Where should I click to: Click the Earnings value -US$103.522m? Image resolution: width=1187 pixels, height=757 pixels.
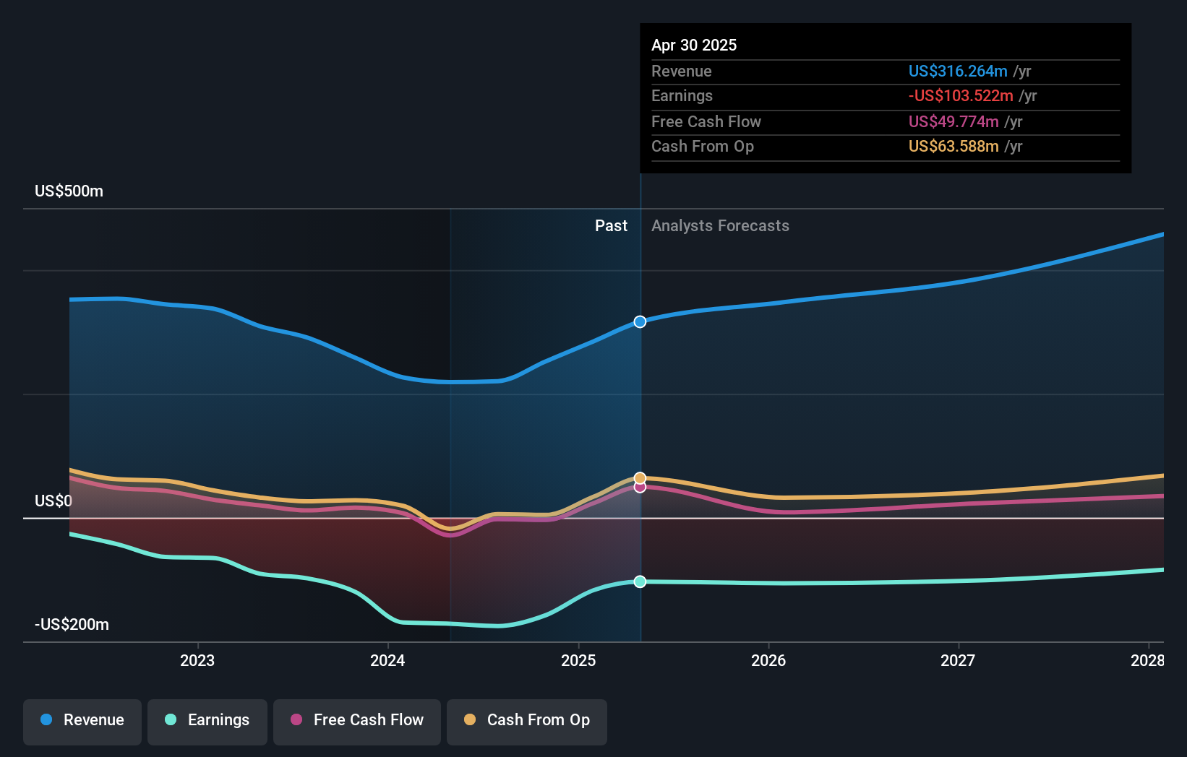click(959, 95)
